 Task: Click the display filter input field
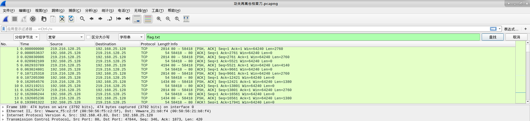(248, 29)
